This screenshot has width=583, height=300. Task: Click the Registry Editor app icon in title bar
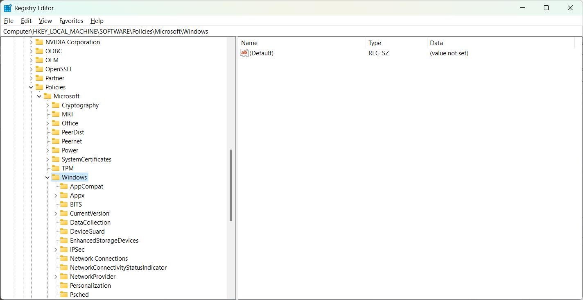pyautogui.click(x=8, y=8)
